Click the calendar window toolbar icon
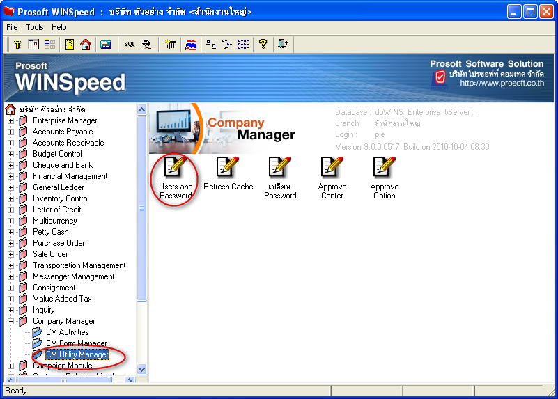Image resolution: width=558 pixels, height=399 pixels. click(x=33, y=45)
